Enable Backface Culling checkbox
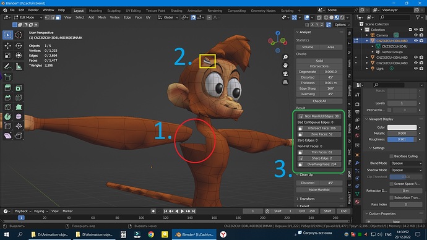Image resolution: width=427 pixels, height=240 pixels. click(391, 156)
